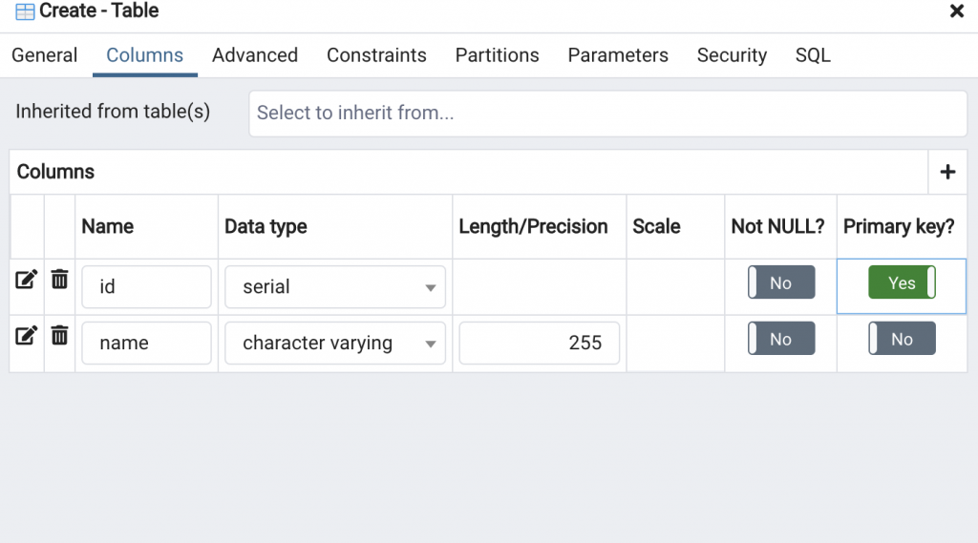This screenshot has height=543, width=978.
Task: Enable Primary key for the name column
Action: [902, 340]
